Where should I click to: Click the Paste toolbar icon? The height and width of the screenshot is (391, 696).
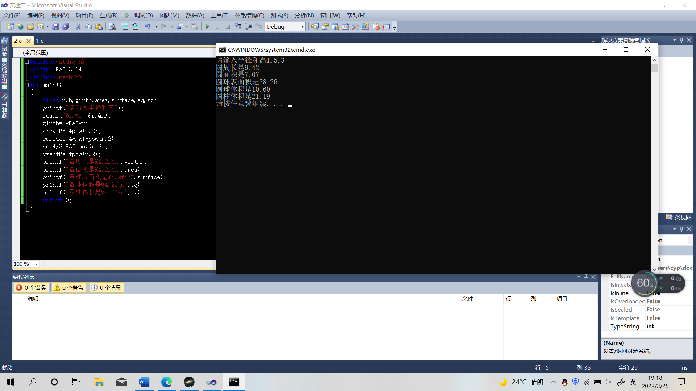[x=99, y=26]
